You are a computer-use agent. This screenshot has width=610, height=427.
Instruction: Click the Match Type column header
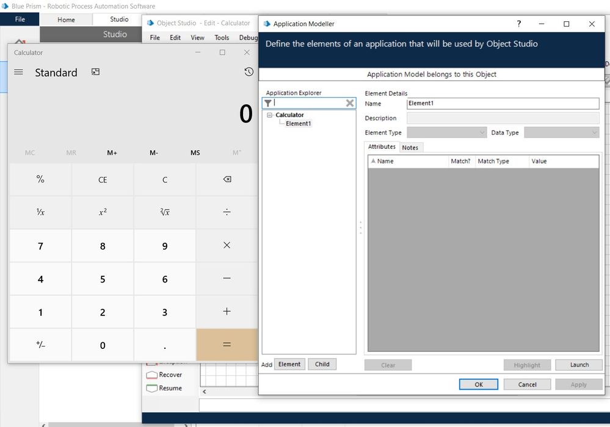click(x=502, y=161)
